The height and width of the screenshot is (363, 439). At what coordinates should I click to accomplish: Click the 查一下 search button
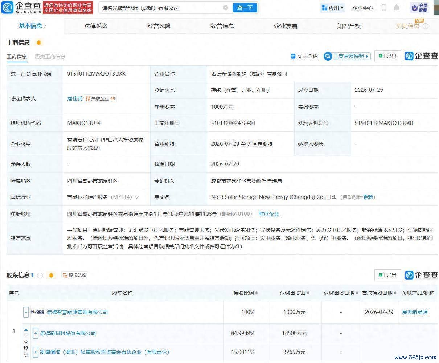tap(245, 8)
